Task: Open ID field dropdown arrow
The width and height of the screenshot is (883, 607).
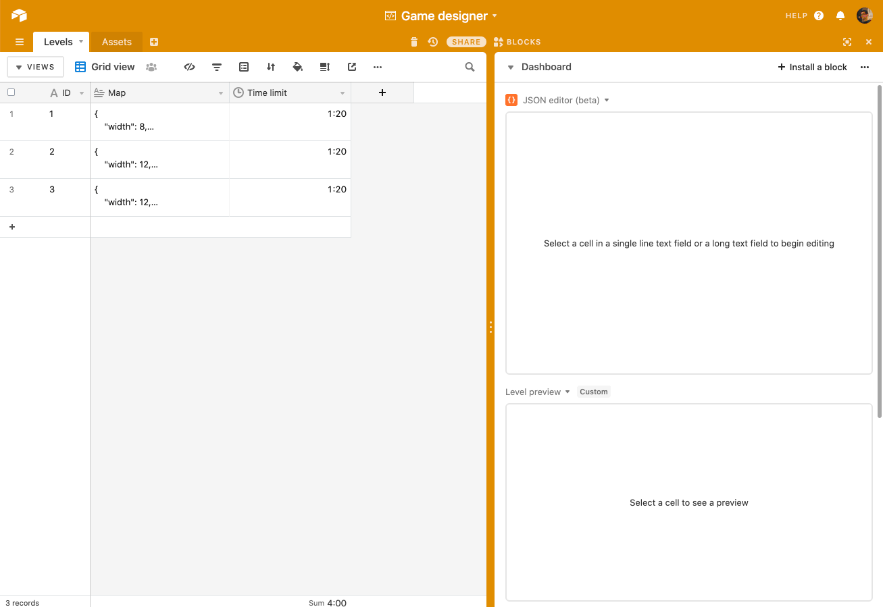Action: (x=82, y=93)
